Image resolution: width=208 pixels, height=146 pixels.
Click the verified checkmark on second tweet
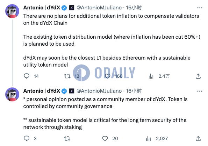(x=64, y=91)
